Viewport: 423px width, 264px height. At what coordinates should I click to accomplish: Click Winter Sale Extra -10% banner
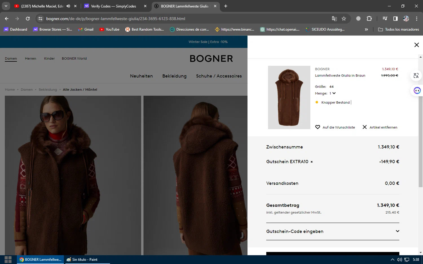coord(208,42)
